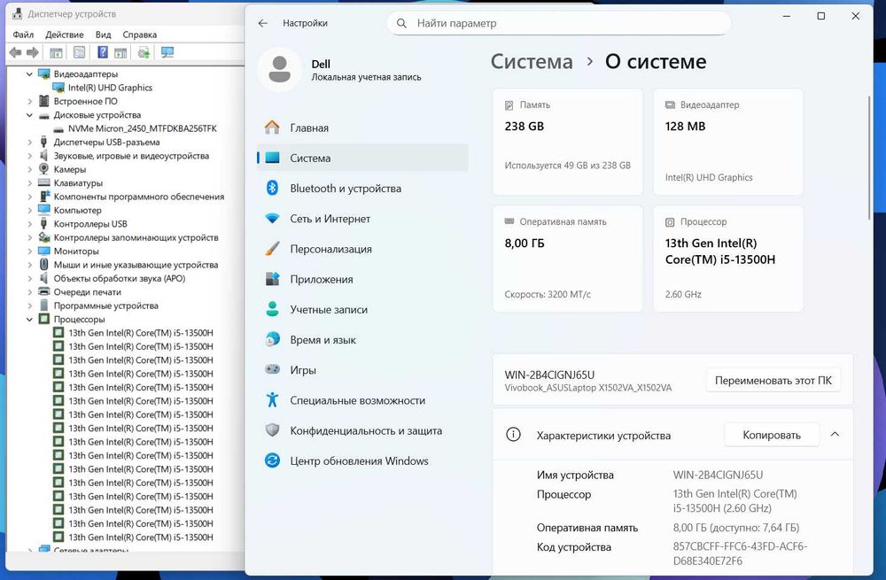The image size is (886, 580).
Task: Click the Forward arrow in Device Manager toolbar
Action: pyautogui.click(x=33, y=52)
